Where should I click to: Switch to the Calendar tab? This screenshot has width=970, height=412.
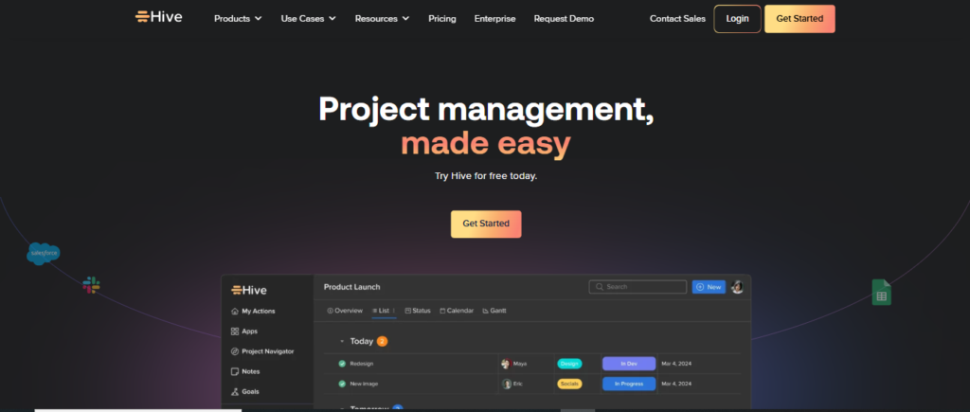(457, 311)
